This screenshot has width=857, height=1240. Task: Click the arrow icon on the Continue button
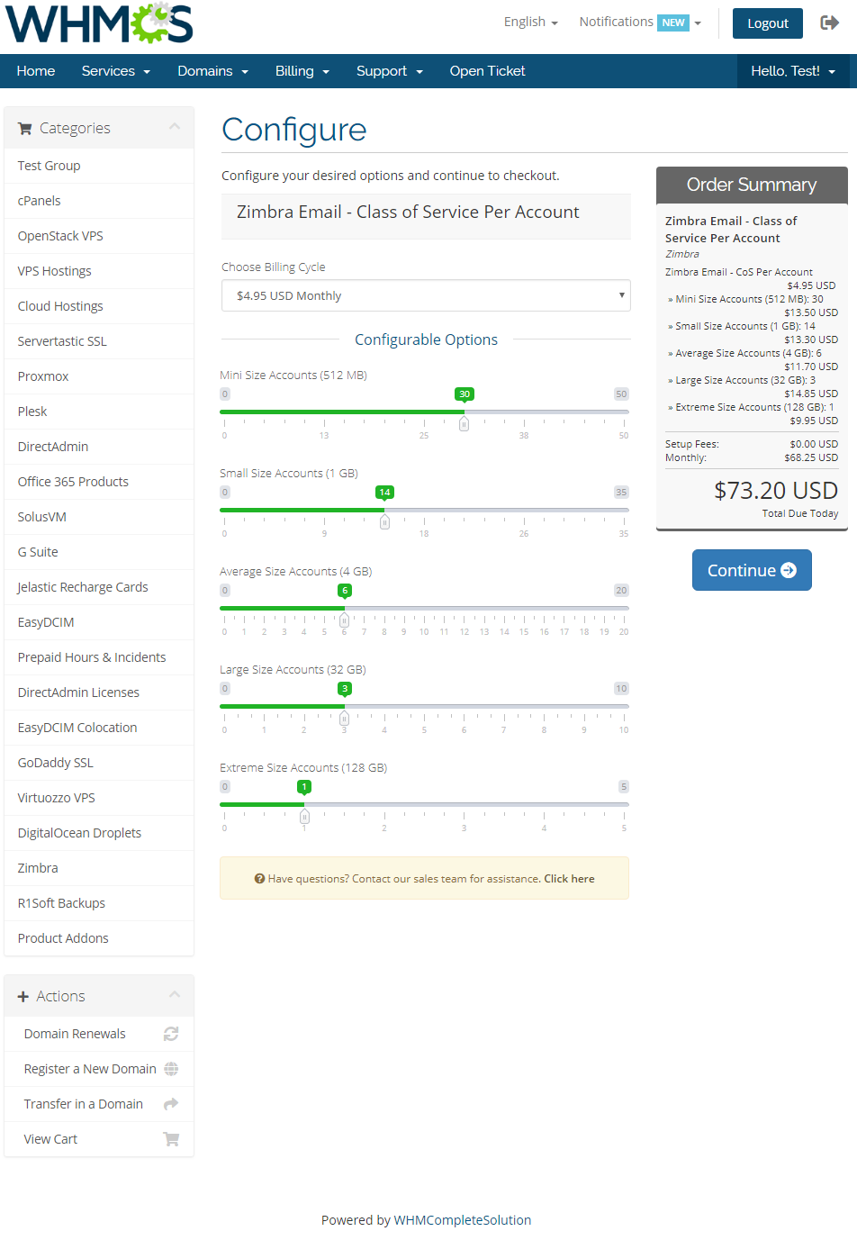coord(789,570)
